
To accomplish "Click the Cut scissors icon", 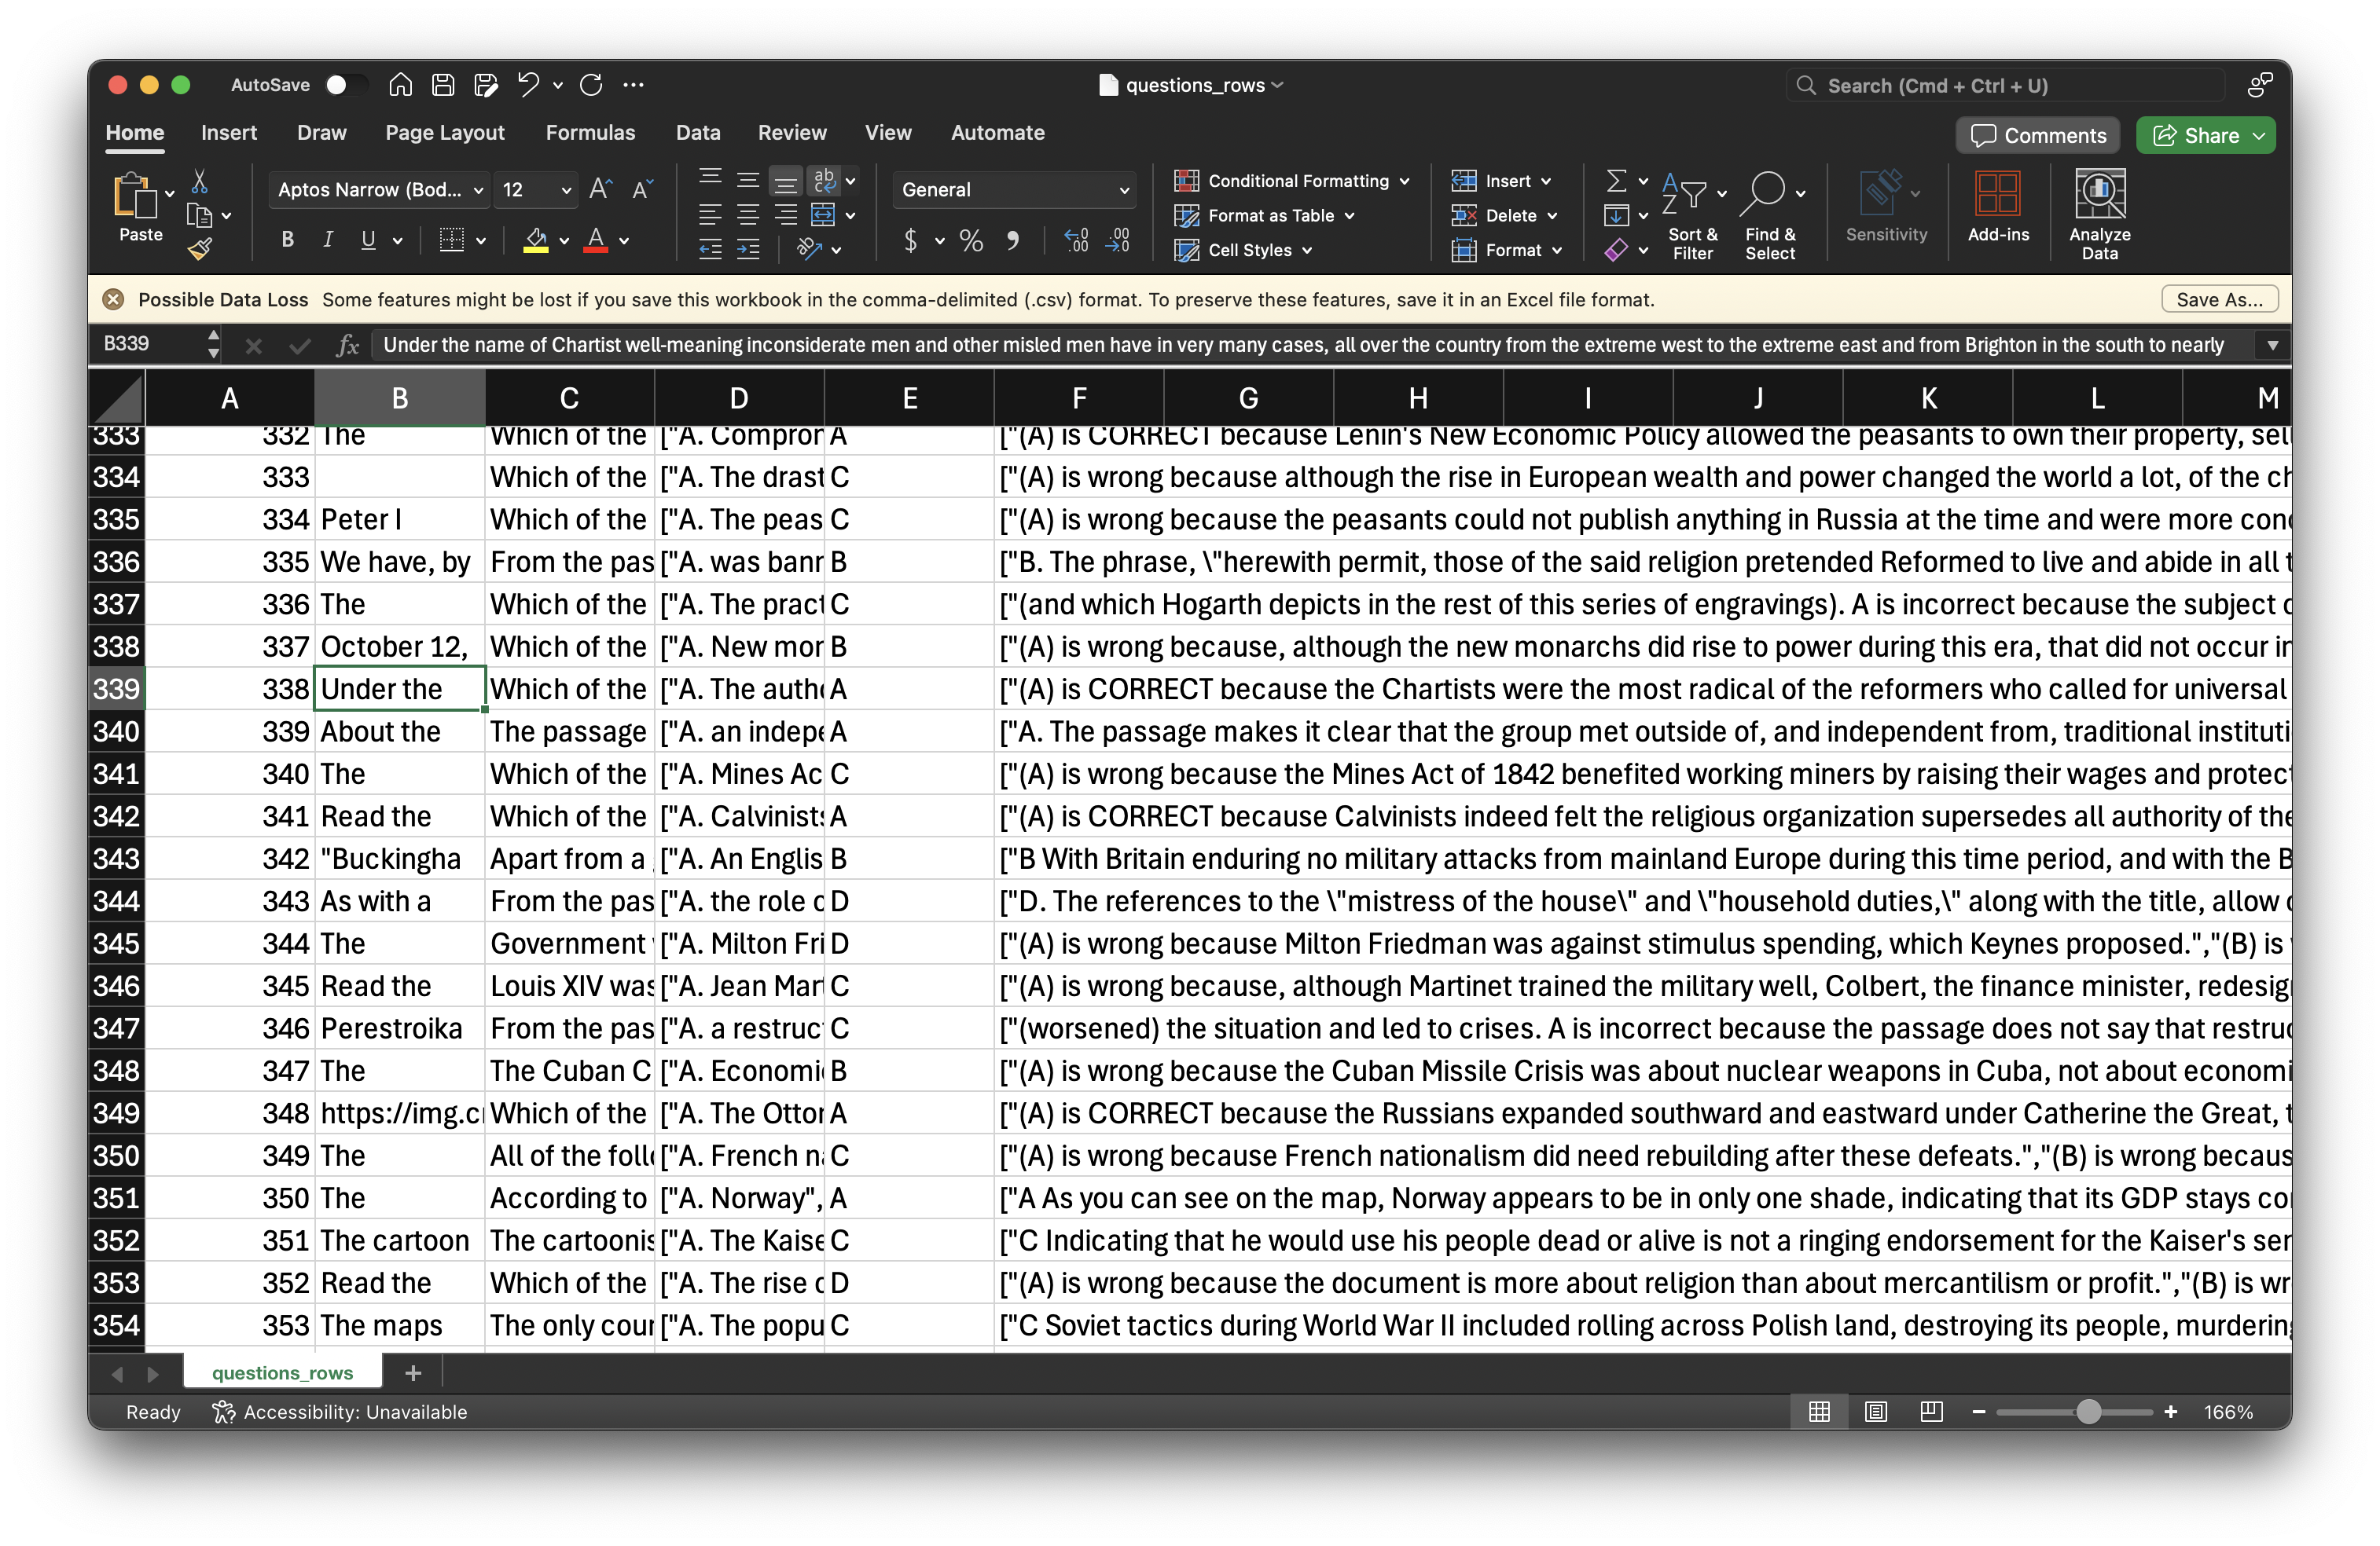I will click(x=200, y=182).
